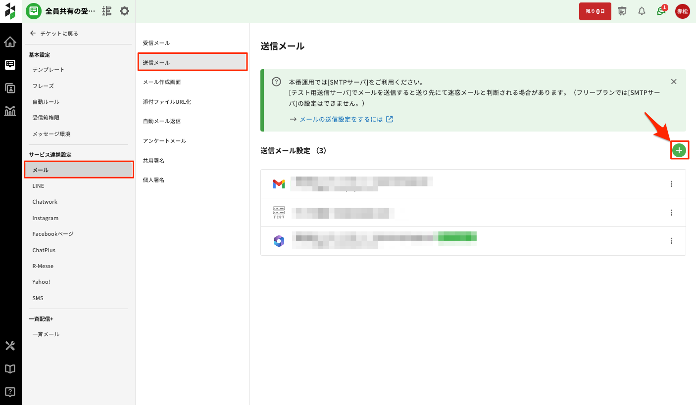Click the tools wrench sidebar icon
696x405 pixels.
click(10, 346)
